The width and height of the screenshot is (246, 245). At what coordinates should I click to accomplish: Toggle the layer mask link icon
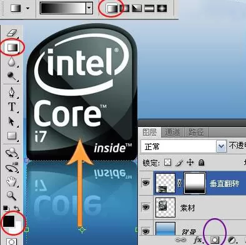pyautogui.click(x=180, y=183)
